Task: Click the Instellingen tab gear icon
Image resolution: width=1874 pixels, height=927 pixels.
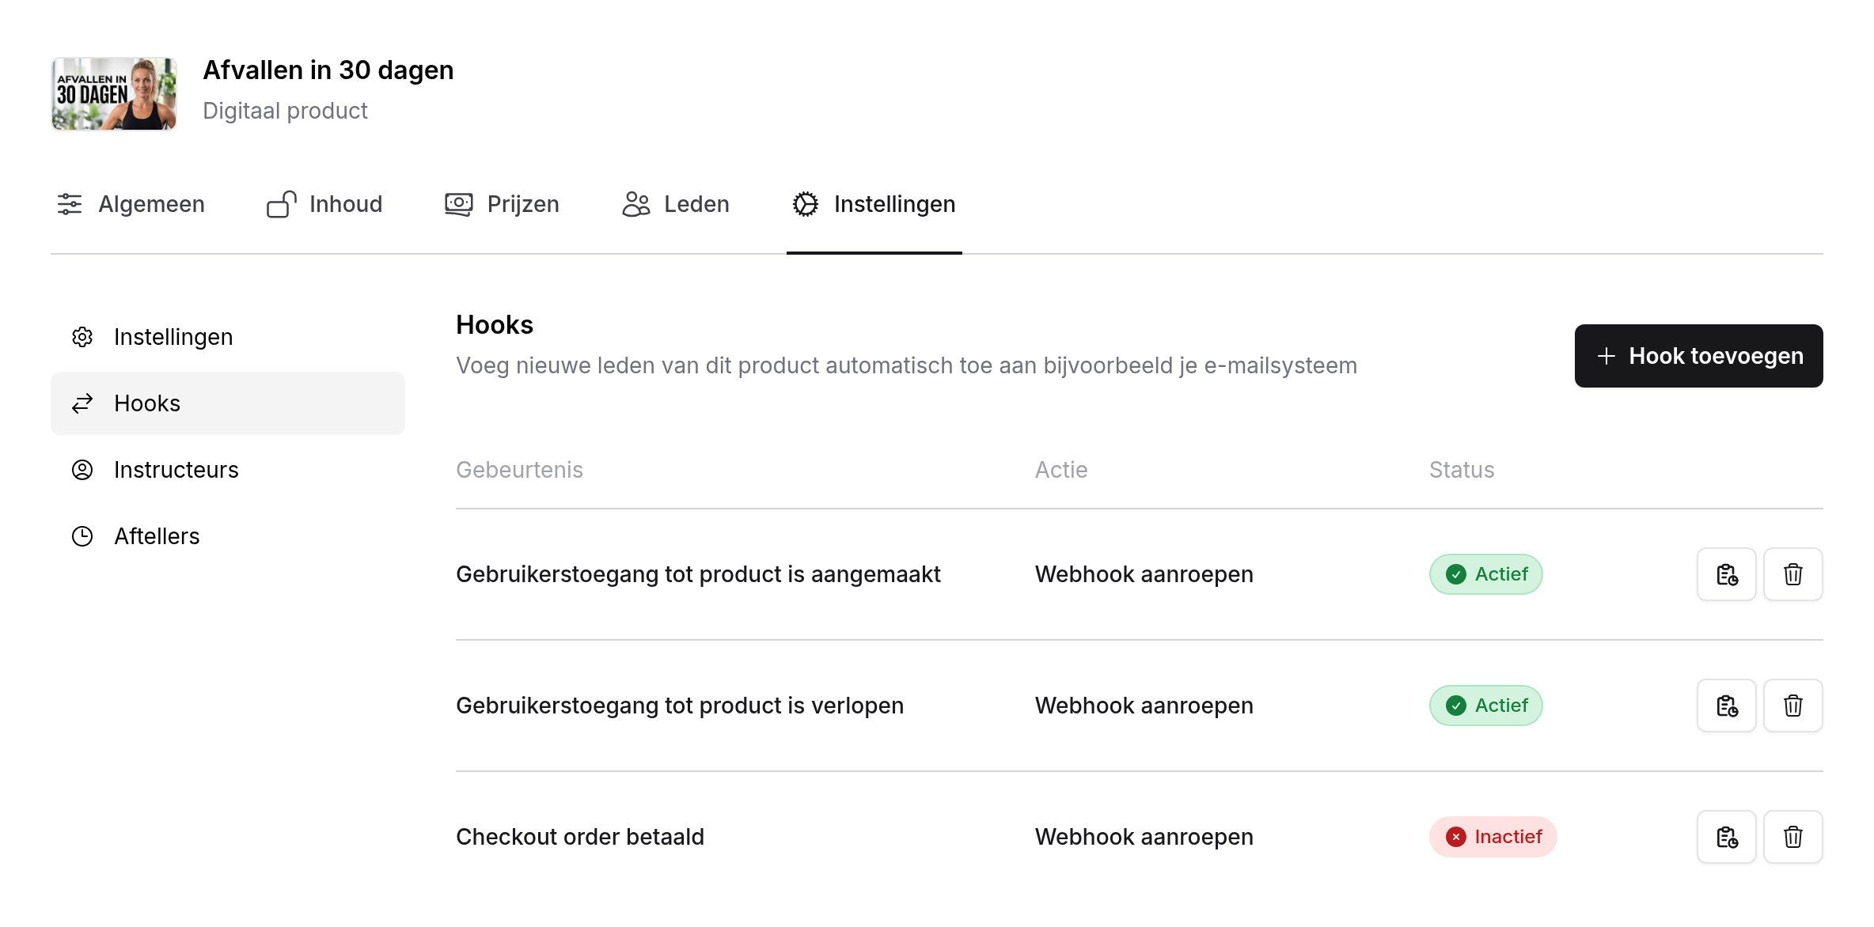Action: click(806, 204)
